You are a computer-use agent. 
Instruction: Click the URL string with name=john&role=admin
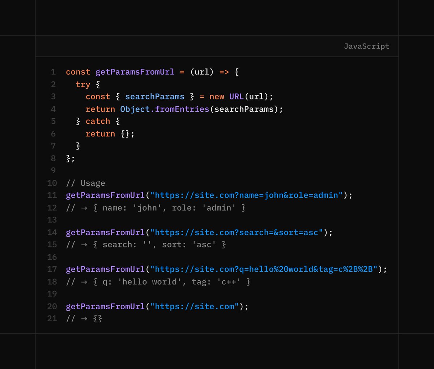coord(246,195)
